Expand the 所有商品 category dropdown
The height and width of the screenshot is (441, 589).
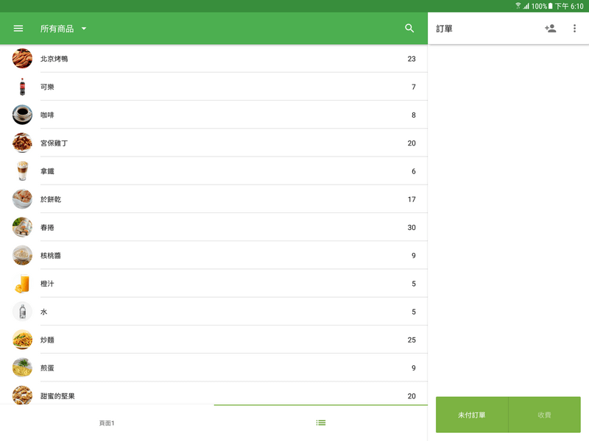[57, 29]
